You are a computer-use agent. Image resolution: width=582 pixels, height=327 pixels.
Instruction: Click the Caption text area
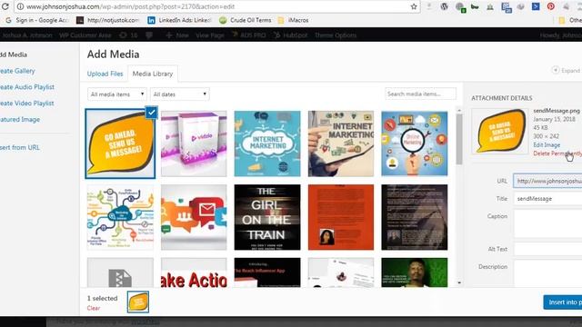(x=547, y=223)
